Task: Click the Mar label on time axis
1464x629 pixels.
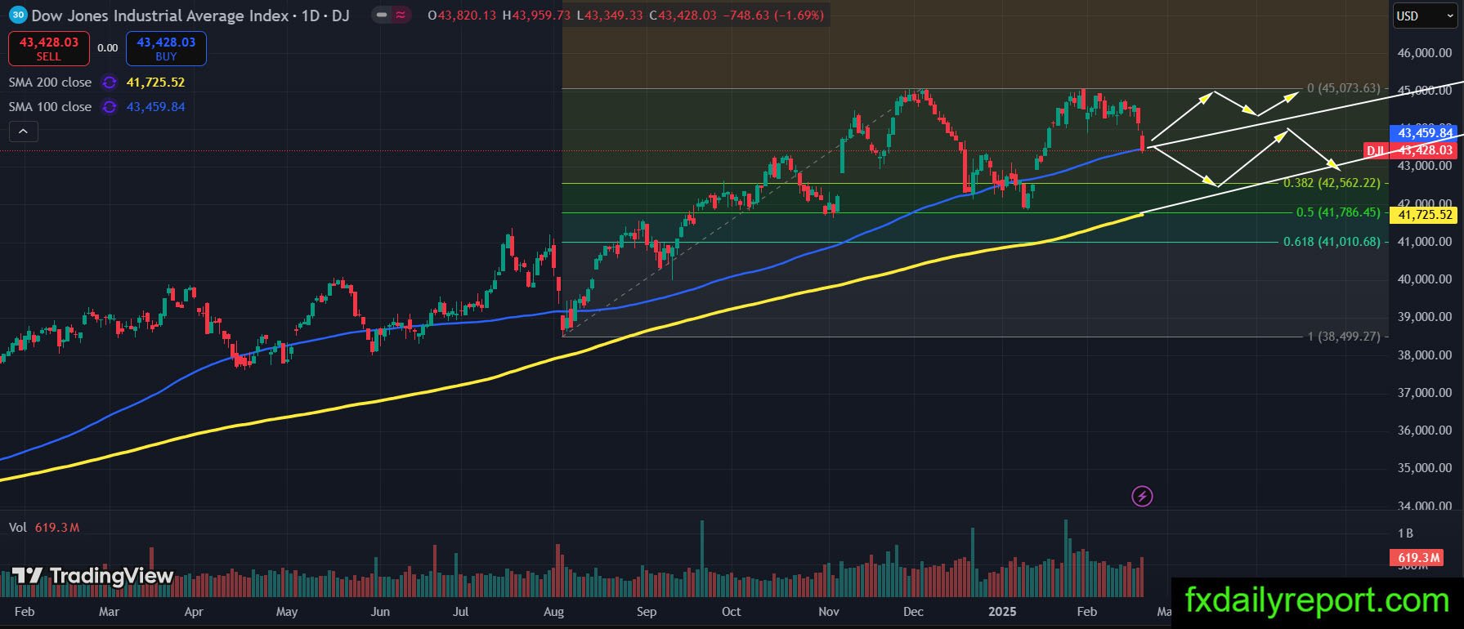Action: click(x=109, y=612)
